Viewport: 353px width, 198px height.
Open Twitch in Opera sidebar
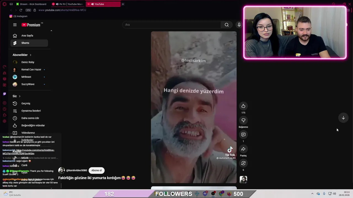pos(4,94)
